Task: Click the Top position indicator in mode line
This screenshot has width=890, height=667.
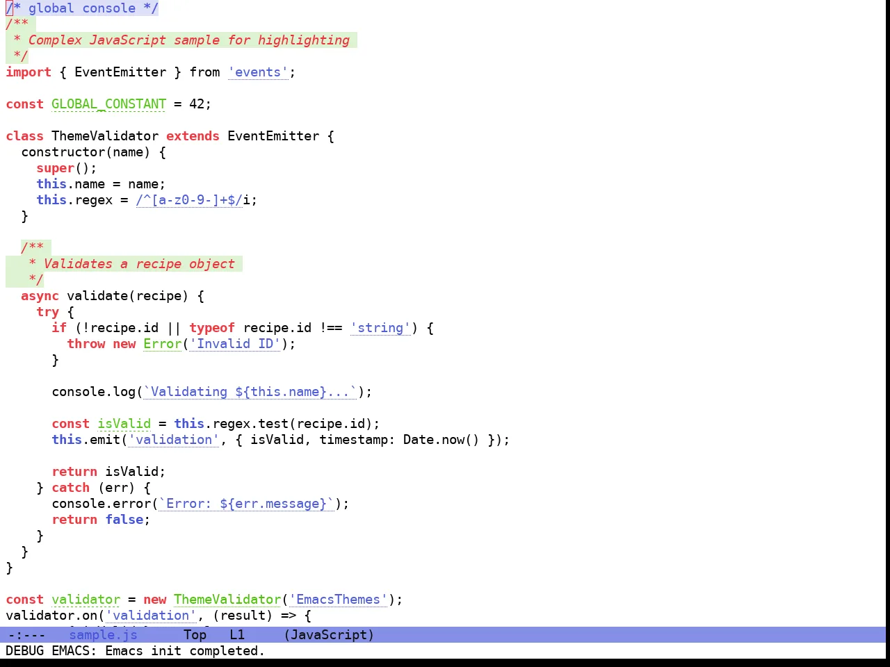Action: pyautogui.click(x=195, y=634)
